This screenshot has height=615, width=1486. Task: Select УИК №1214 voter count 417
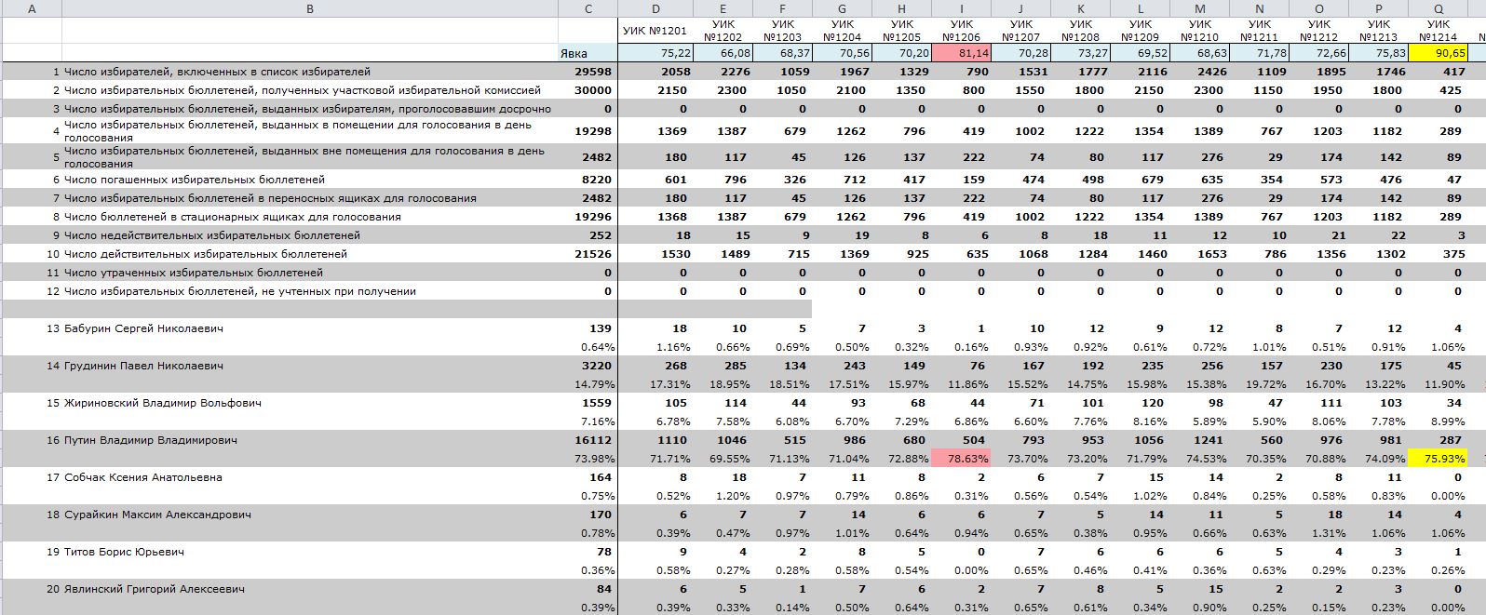(x=1438, y=72)
